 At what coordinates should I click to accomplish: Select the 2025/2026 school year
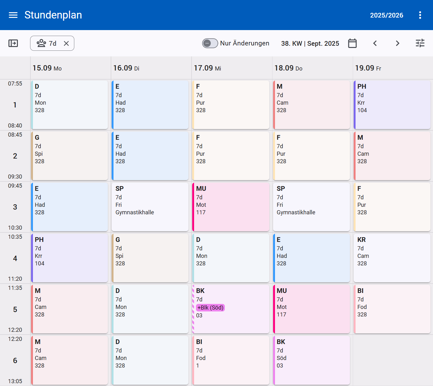(386, 15)
